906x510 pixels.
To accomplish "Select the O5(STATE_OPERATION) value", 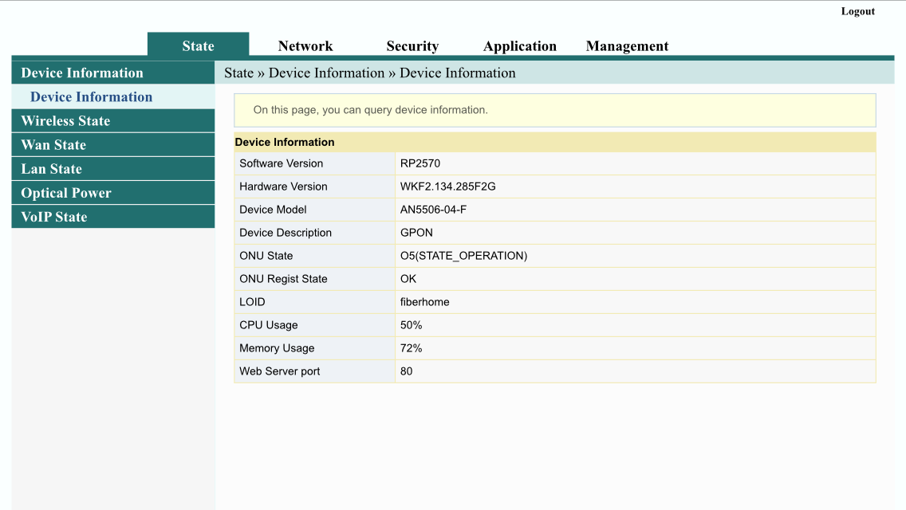I will [x=463, y=256].
